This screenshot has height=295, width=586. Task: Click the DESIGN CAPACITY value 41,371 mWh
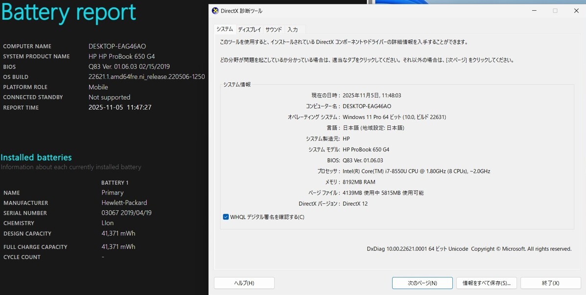tap(118, 233)
